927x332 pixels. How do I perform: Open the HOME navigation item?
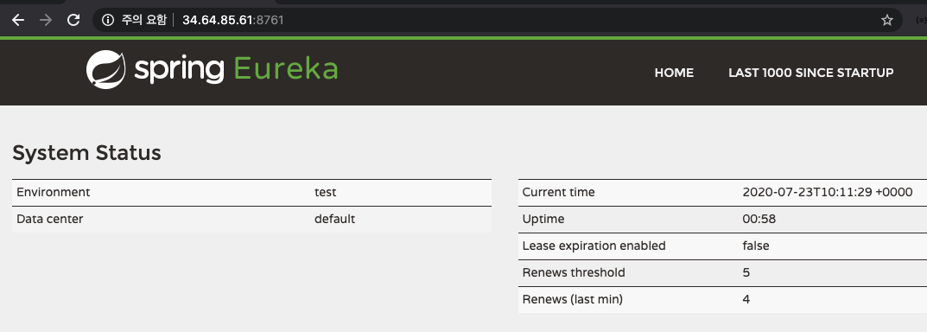tap(674, 73)
